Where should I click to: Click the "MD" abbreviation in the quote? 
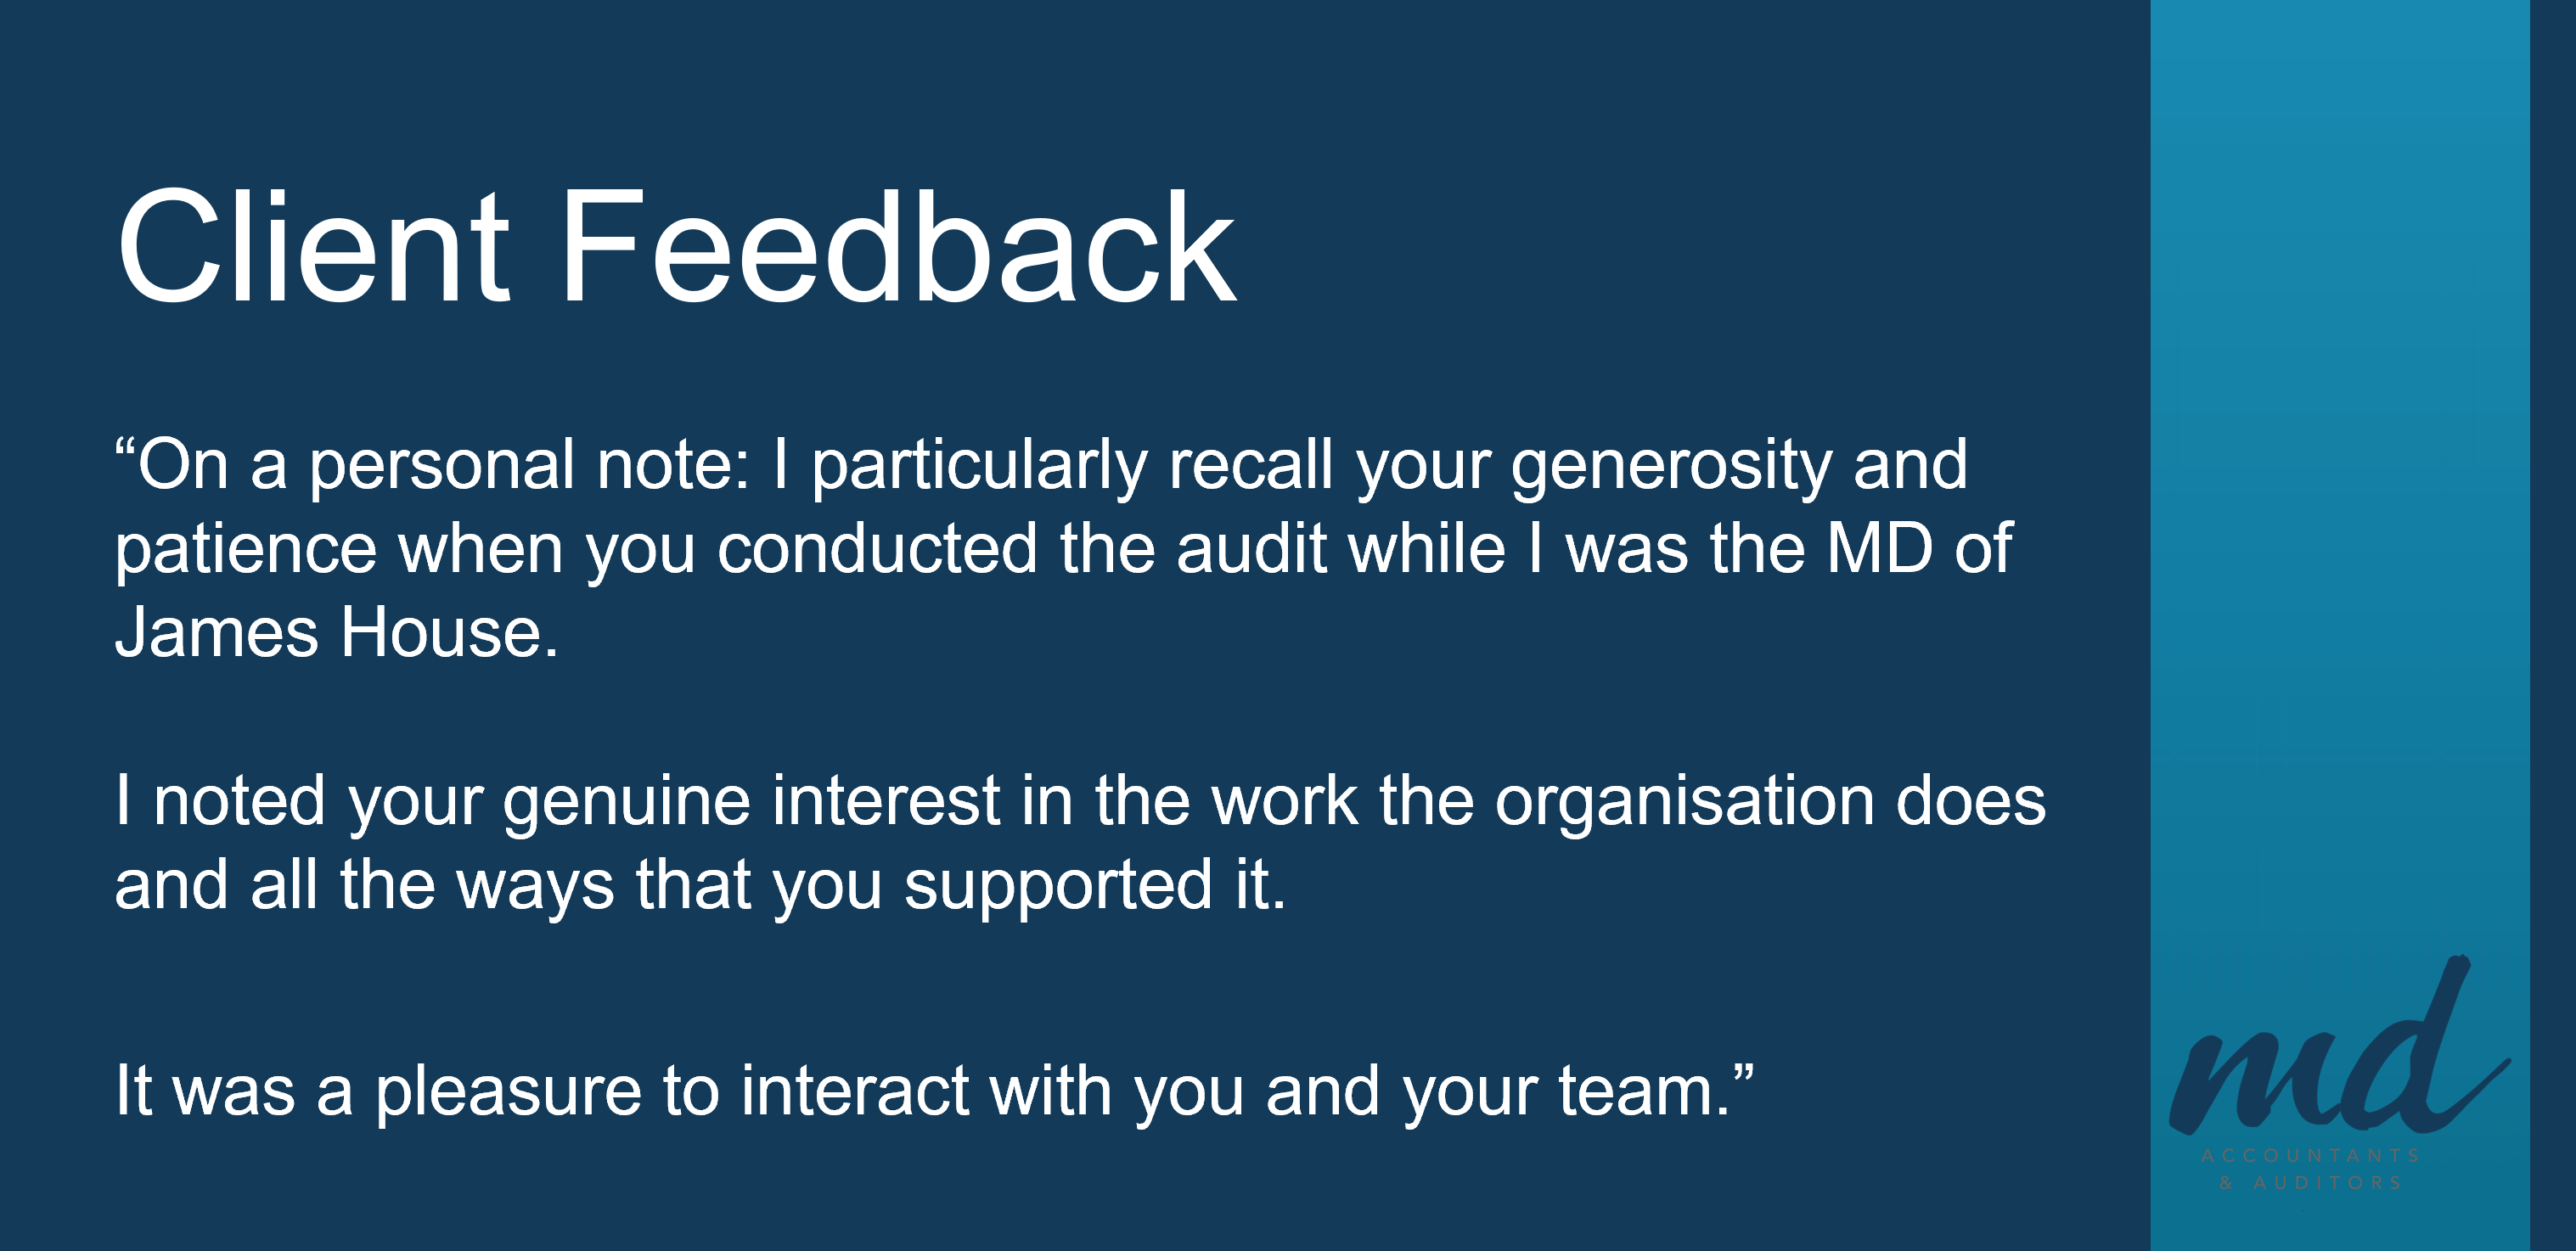(x=1879, y=549)
